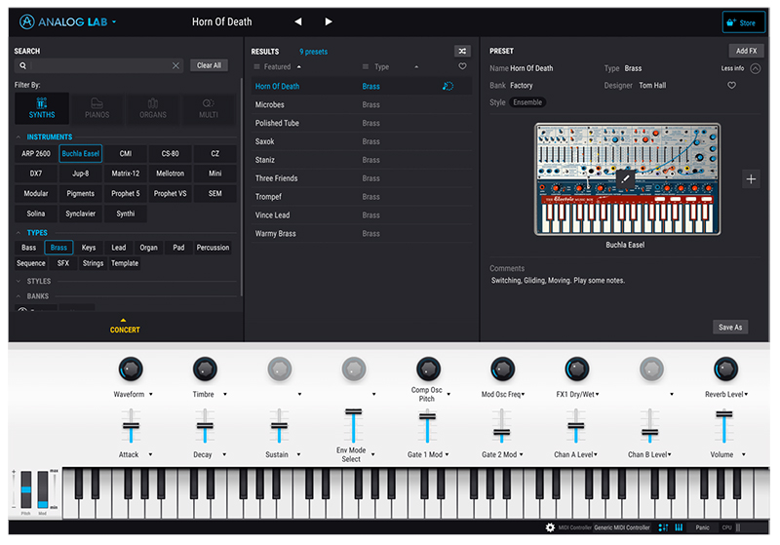Open the Waveform knob assignment dropdown
This screenshot has width=780, height=545.
(x=151, y=394)
